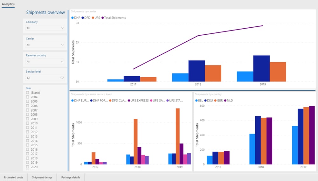Check the 2015 year checkbox
318x181 pixels.
pos(28,145)
